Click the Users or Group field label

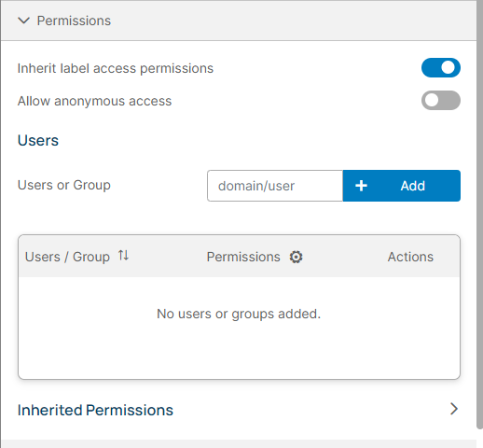point(64,185)
